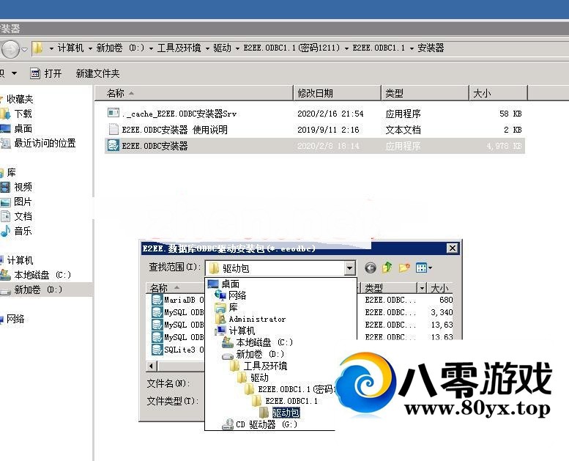This screenshot has width=569, height=461.
Task: Click 驱动 in the address breadcrumb
Action: coord(222,48)
